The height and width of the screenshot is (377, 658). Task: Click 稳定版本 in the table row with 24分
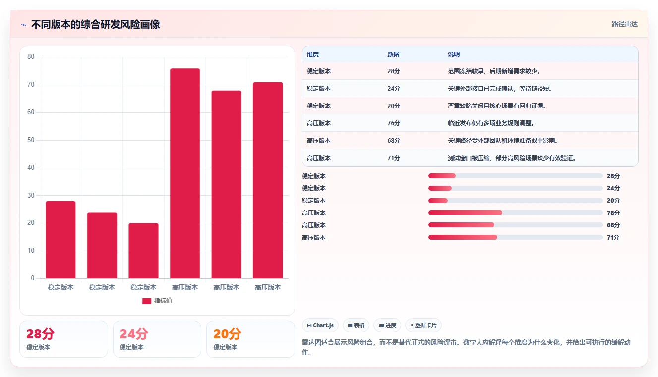(319, 89)
